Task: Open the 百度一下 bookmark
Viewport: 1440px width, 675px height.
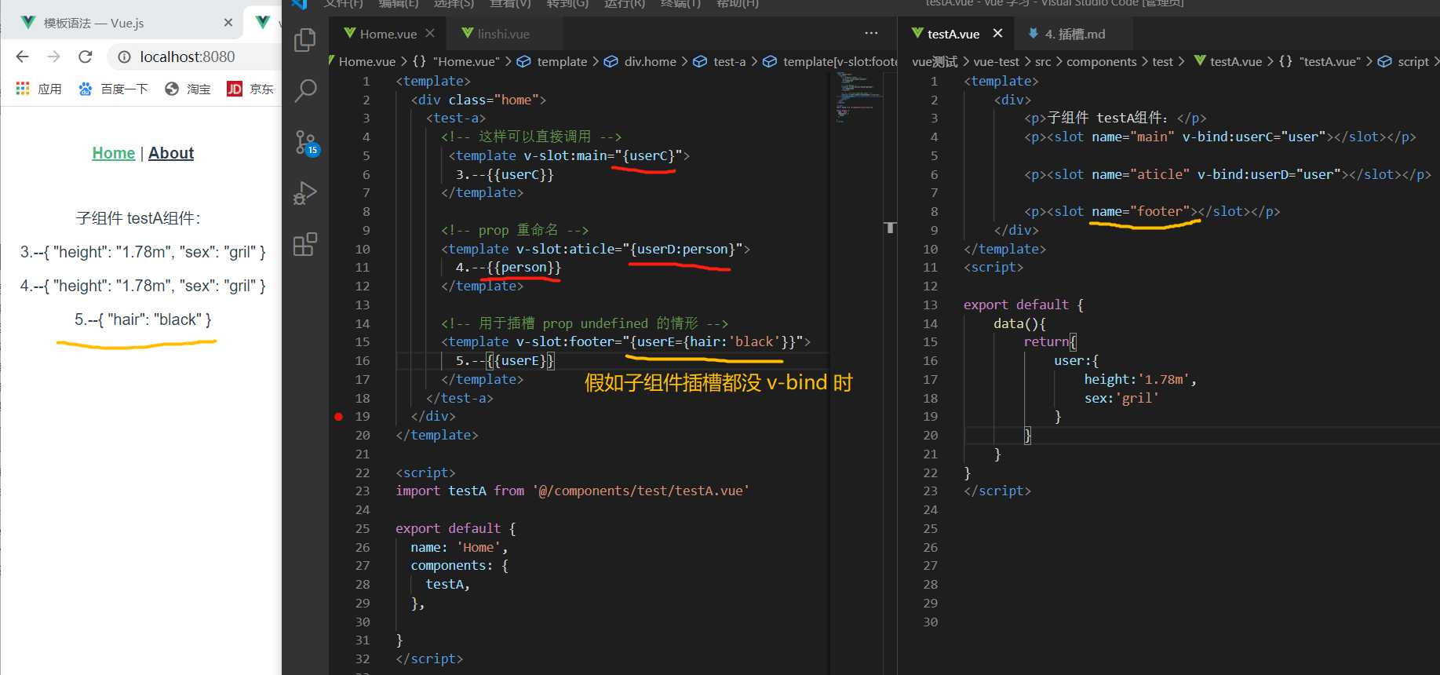Action: pyautogui.click(x=113, y=89)
